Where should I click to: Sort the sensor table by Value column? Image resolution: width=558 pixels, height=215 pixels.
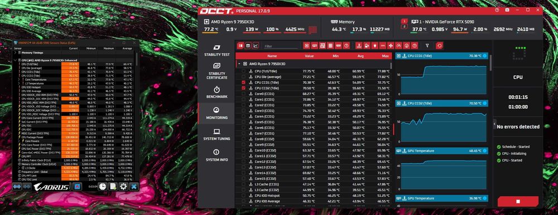click(x=309, y=56)
